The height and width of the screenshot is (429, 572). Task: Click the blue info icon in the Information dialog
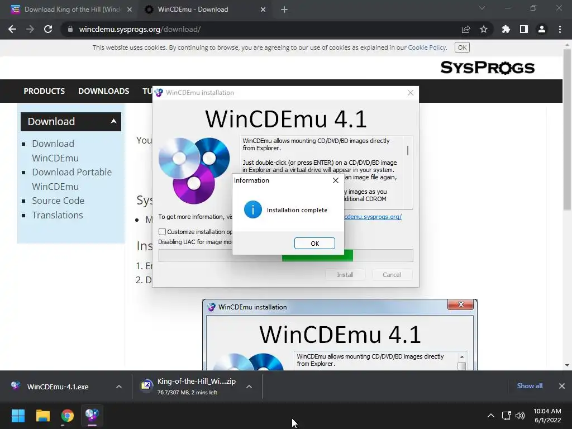coord(253,210)
